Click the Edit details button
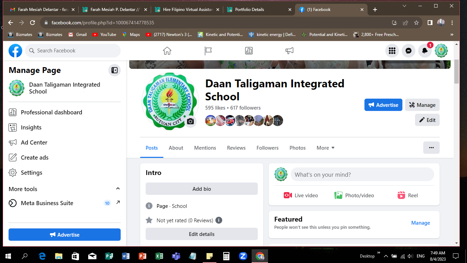Screen dimensions: 467x263 tap(202, 234)
